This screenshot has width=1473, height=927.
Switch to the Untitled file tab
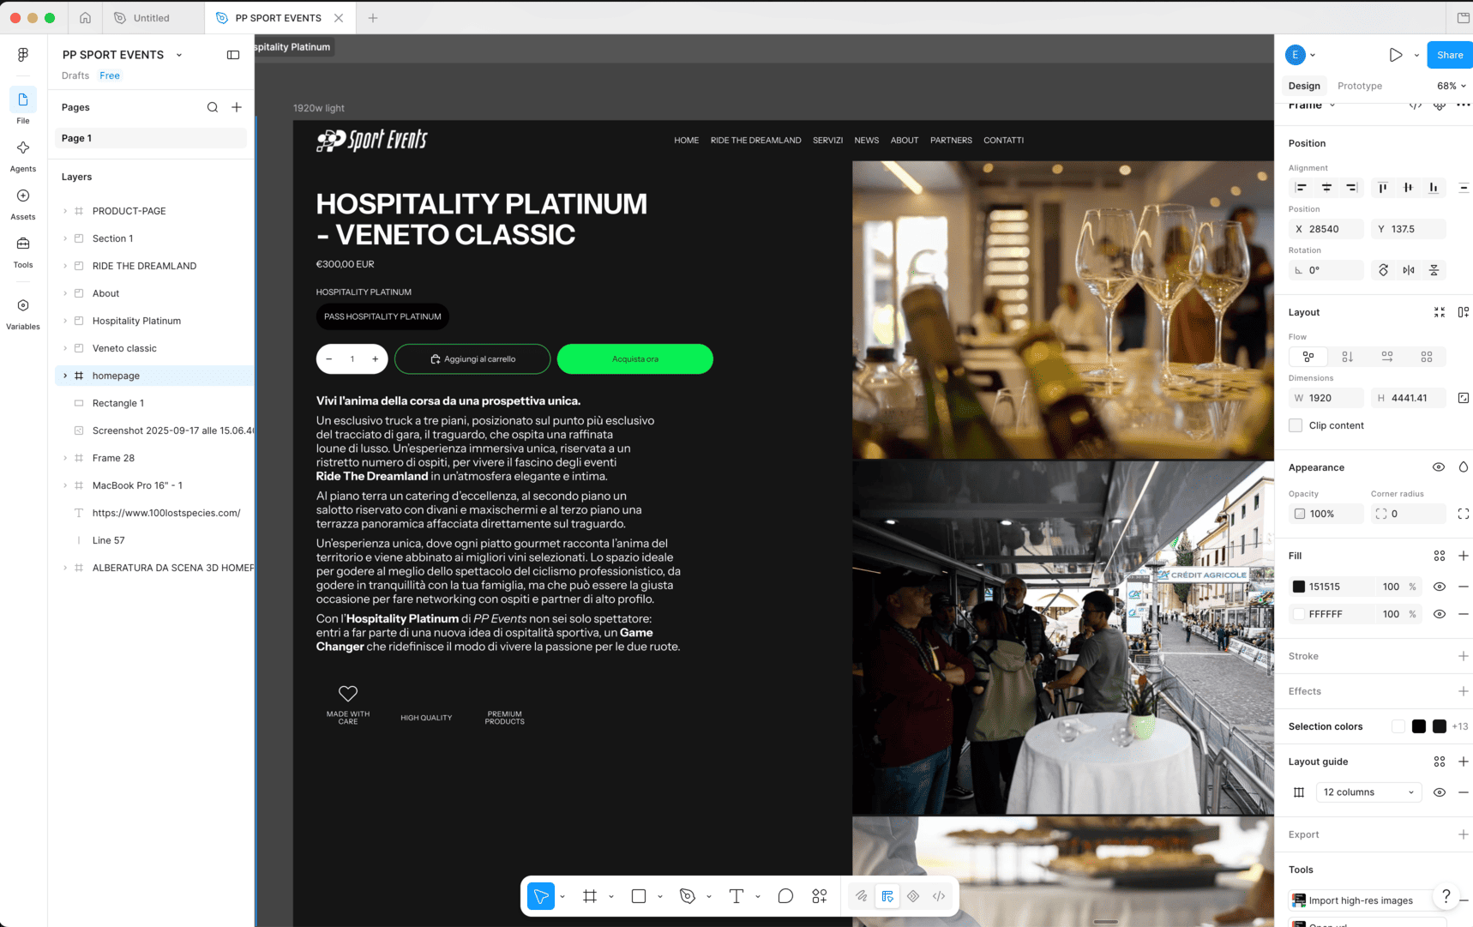tap(152, 18)
